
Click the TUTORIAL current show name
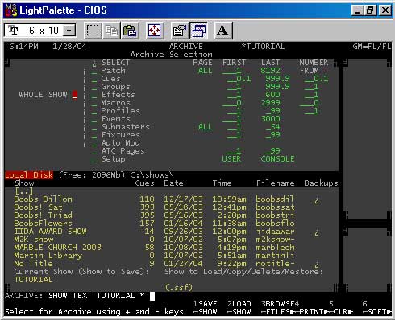click(x=33, y=280)
